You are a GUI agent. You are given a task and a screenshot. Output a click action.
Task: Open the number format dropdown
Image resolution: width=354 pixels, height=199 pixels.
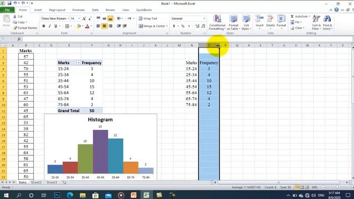point(204,18)
